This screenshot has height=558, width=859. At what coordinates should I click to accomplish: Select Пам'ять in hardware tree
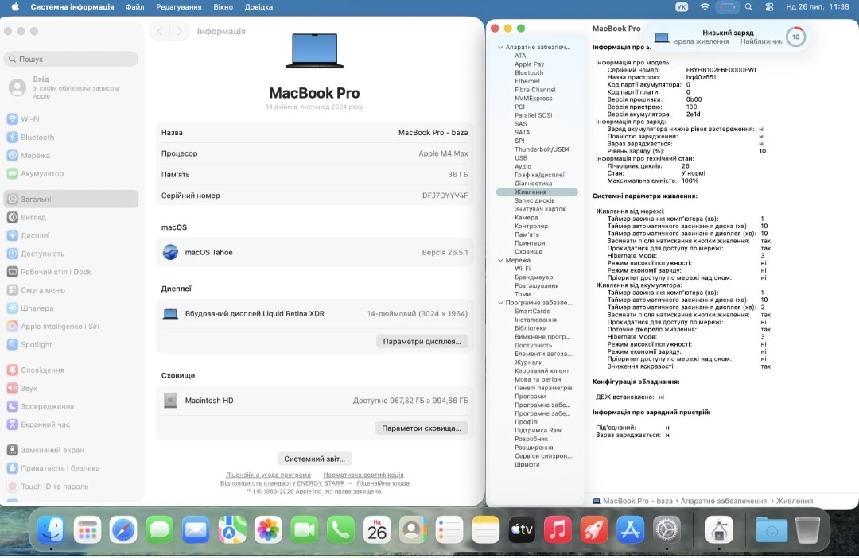click(x=527, y=234)
